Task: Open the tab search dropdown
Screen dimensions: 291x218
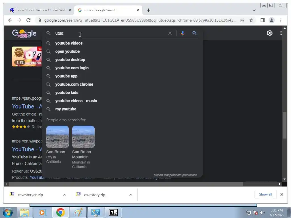Action: pos(254,10)
